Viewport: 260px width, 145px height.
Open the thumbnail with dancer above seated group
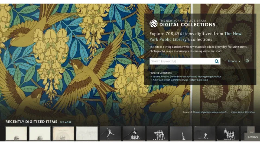pos(134,134)
